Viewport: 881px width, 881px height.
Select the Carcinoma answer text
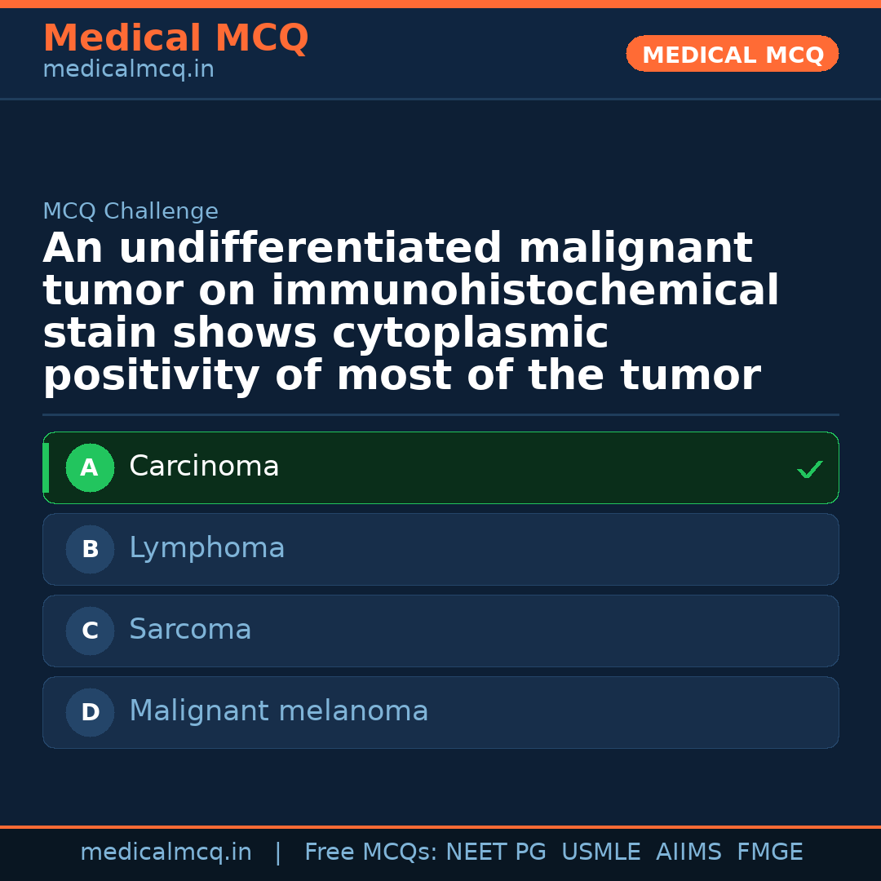click(204, 467)
